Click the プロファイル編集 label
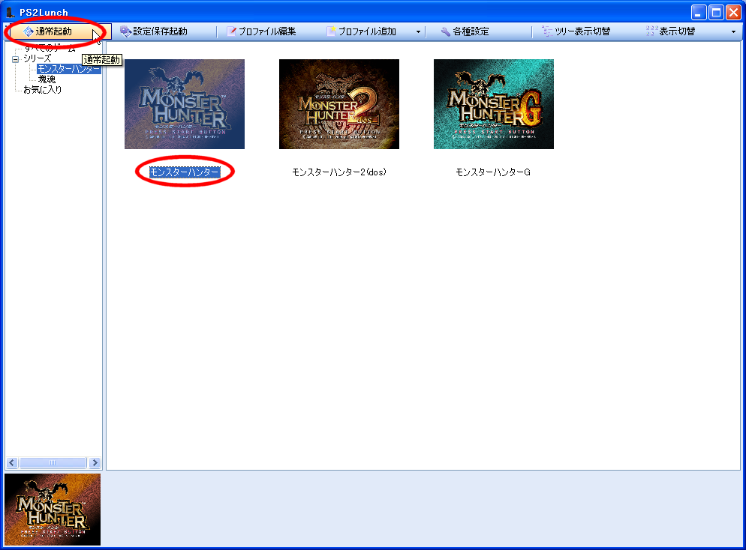The image size is (746, 550). 267,31
